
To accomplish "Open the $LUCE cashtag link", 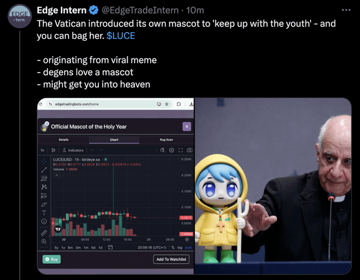I will 121,36.
